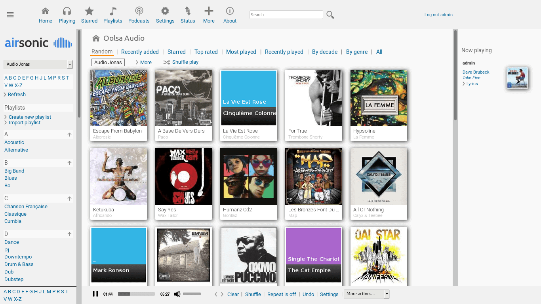Open the More actions dropdown
541x304 pixels.
click(x=367, y=294)
